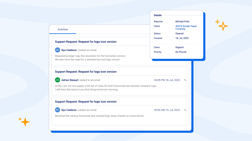Open the #2476 Sonder Paper Company link

[x=186, y=28]
